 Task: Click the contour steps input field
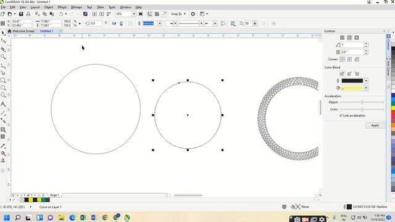pyautogui.click(x=352, y=45)
